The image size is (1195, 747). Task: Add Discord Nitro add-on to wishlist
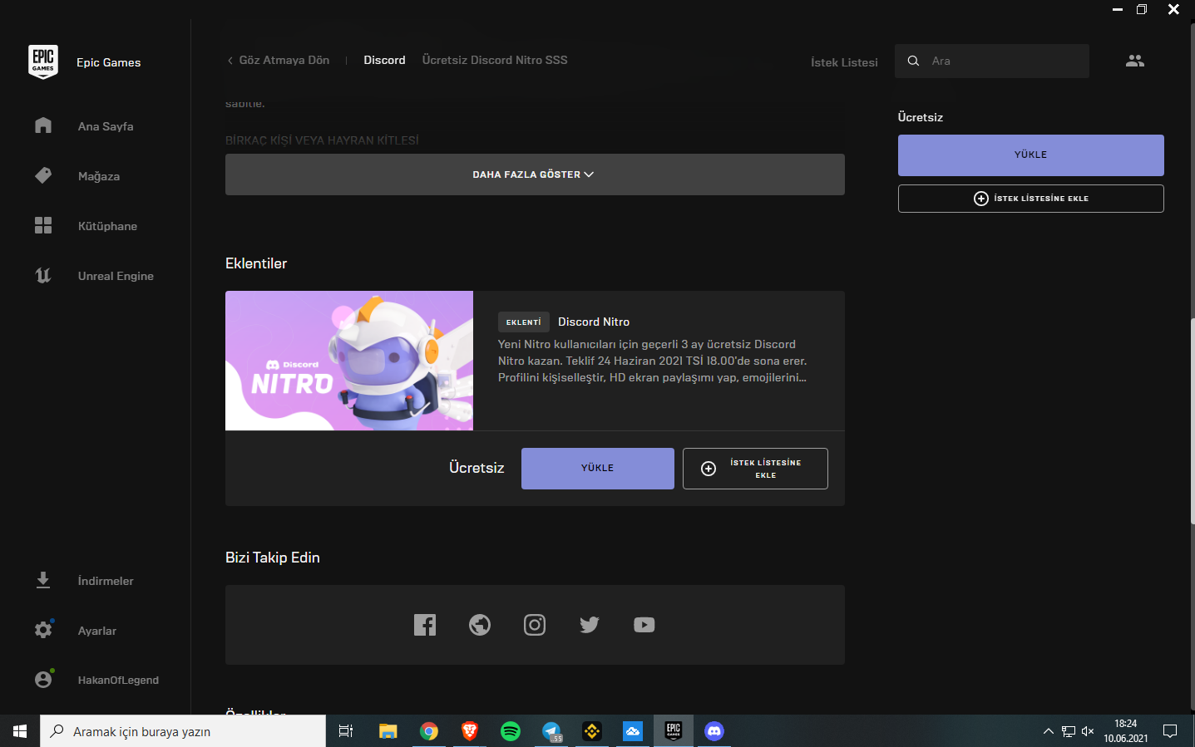(x=755, y=469)
